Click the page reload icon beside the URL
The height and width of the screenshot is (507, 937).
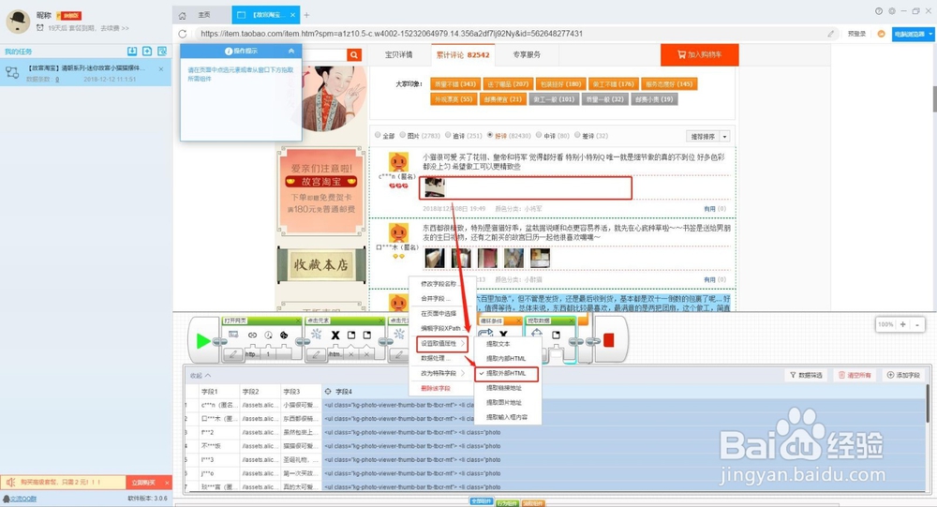[183, 34]
